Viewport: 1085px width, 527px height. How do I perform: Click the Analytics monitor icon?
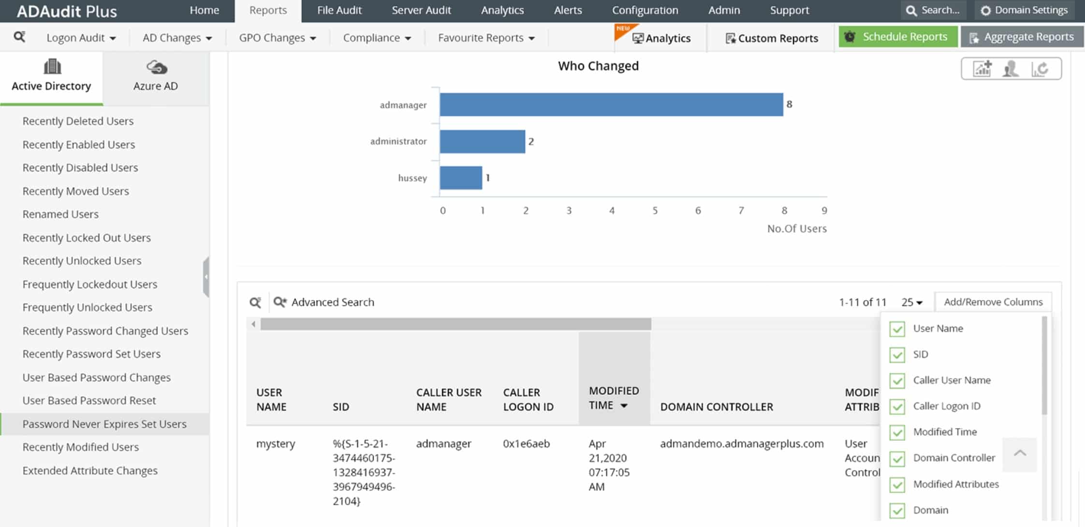638,38
